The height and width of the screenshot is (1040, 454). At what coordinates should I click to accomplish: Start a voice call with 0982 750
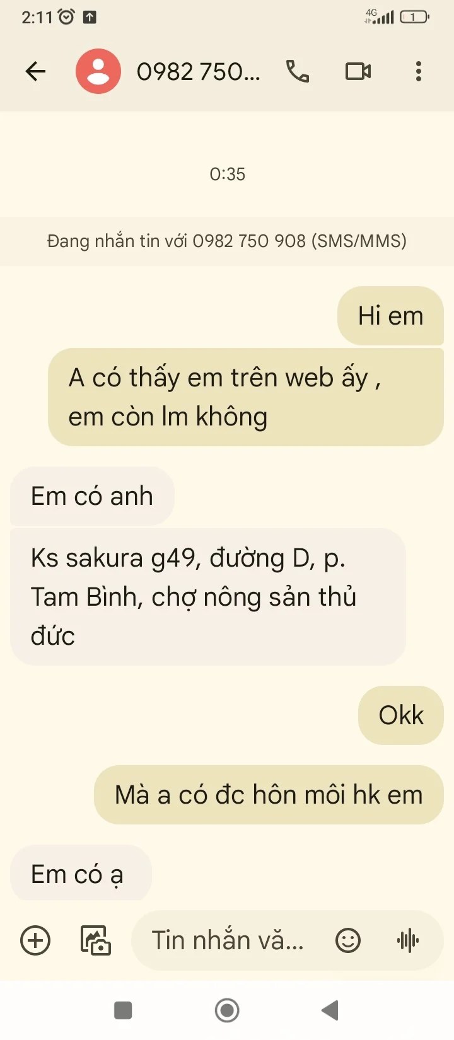297,71
